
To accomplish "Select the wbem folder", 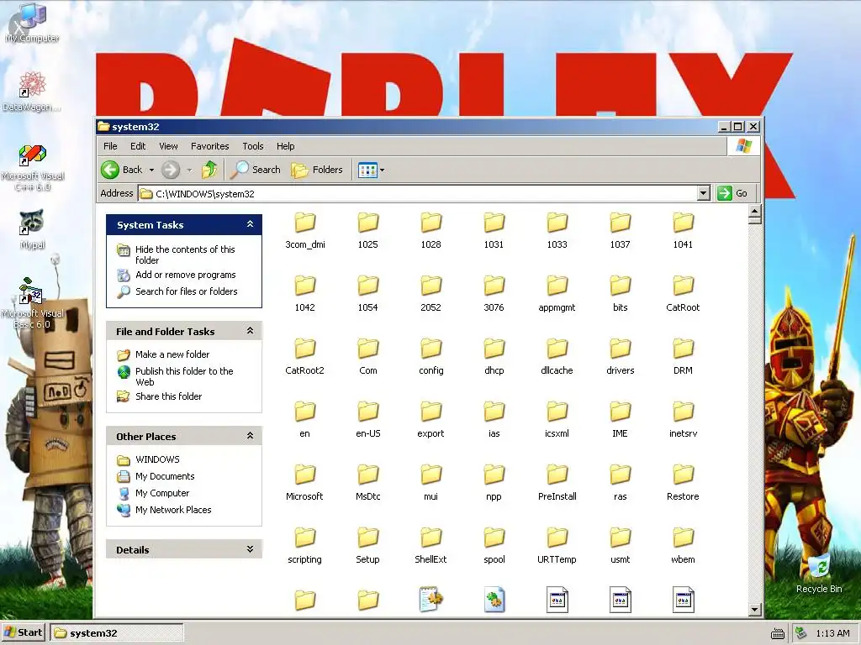I will (683, 546).
